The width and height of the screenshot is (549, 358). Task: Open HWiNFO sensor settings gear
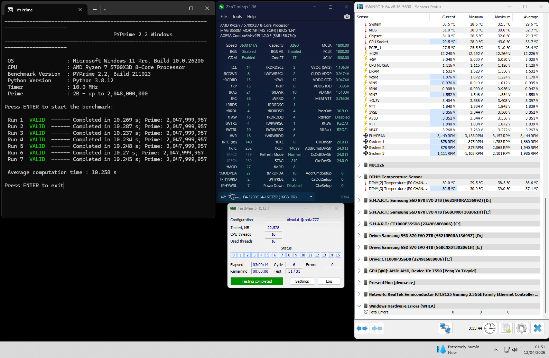click(x=521, y=328)
